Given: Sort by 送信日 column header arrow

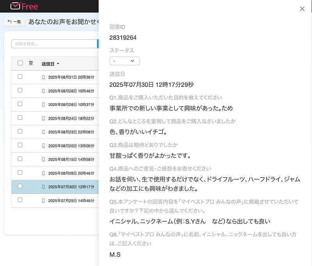Looking at the screenshot, I should (58, 64).
